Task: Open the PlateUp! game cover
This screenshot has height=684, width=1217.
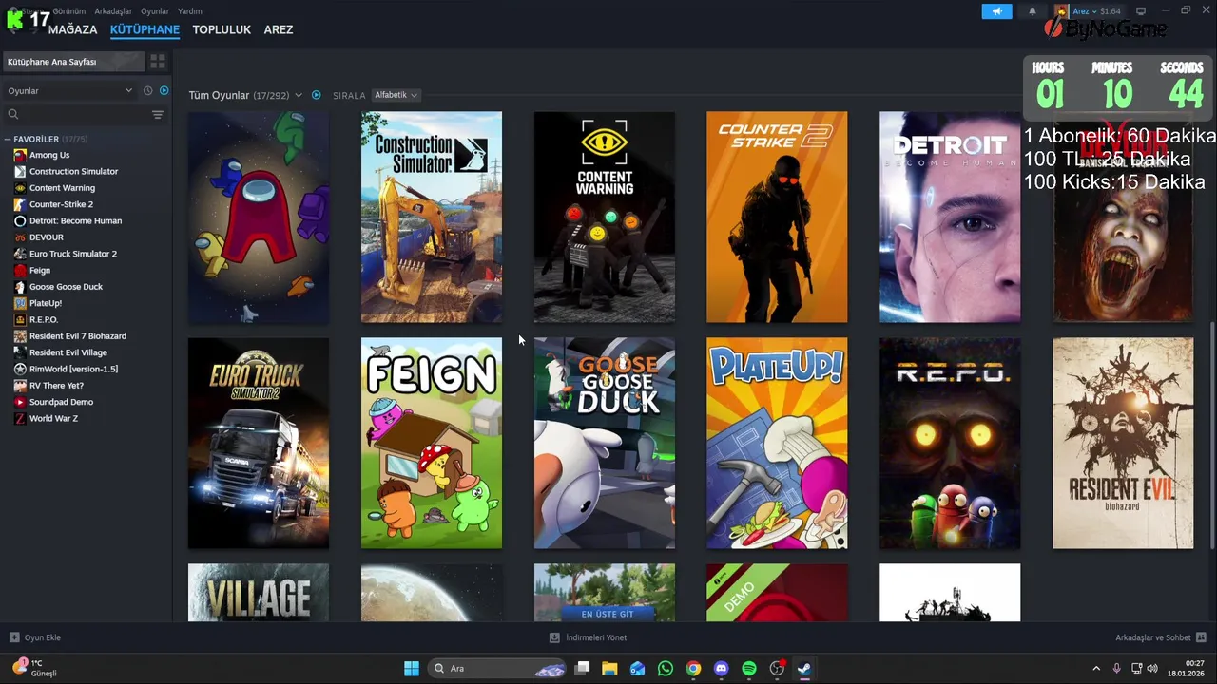Action: point(777,444)
